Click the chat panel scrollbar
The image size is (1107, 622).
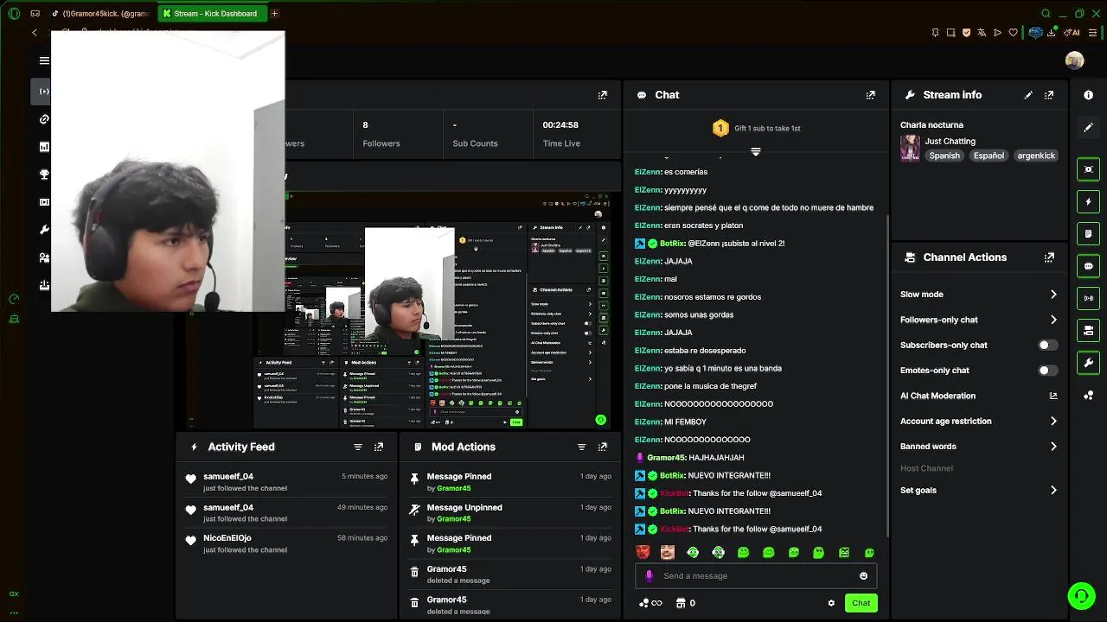(888, 376)
